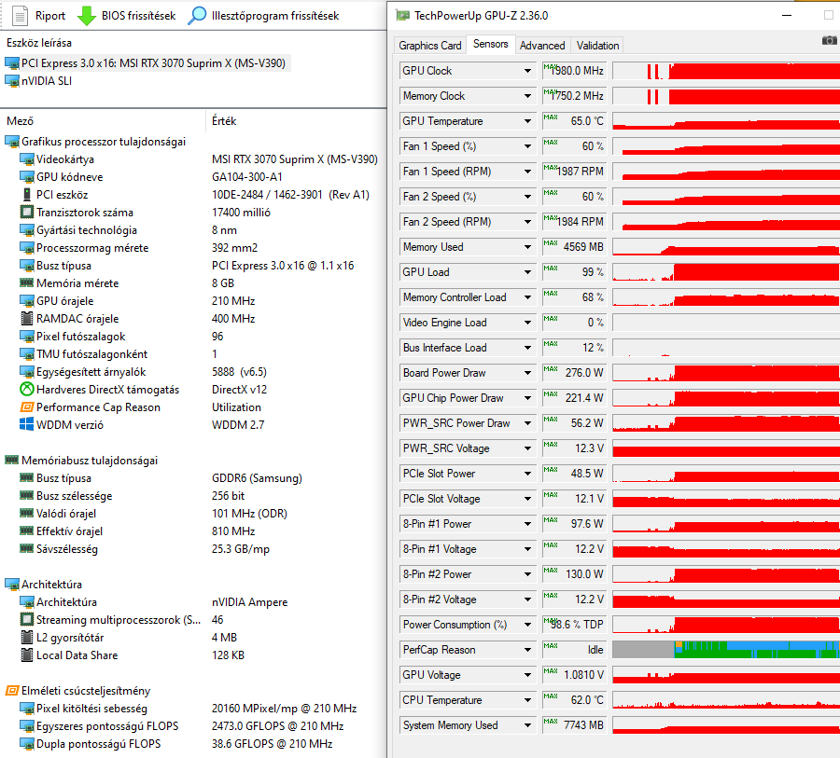This screenshot has width=840, height=758.
Task: Click the BIOS frissítések green arrow icon
Action: [86, 16]
